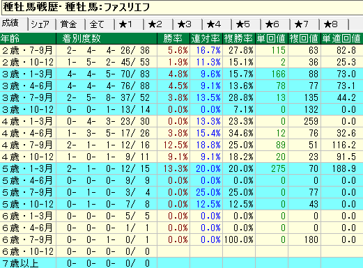The height and width of the screenshot is (268, 363).
Task: Switch to the ★5 tab
Action: 247,24
